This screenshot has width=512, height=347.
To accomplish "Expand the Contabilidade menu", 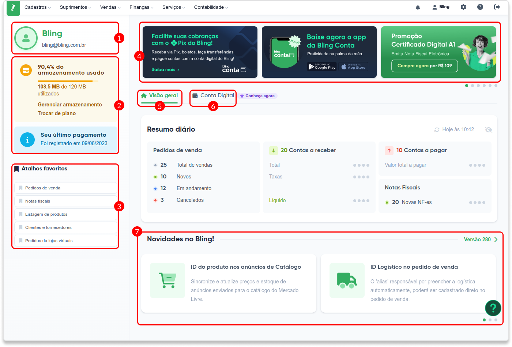I will (x=211, y=7).
